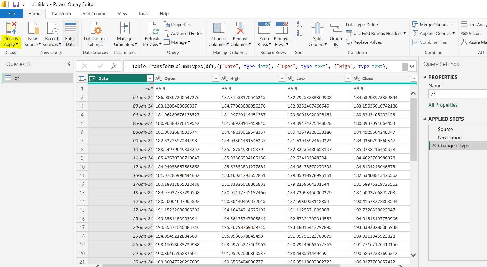487x267 pixels.
Task: Open the View menu
Action: (122, 13)
